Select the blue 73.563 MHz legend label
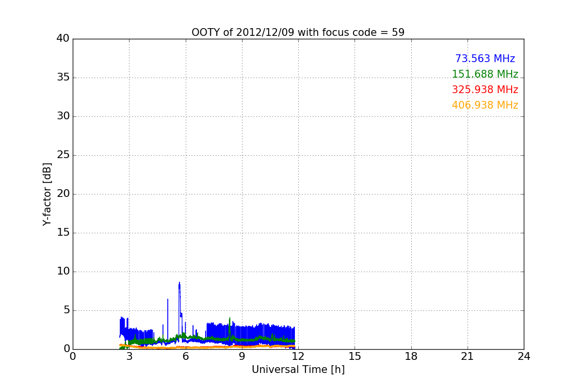 click(485, 59)
